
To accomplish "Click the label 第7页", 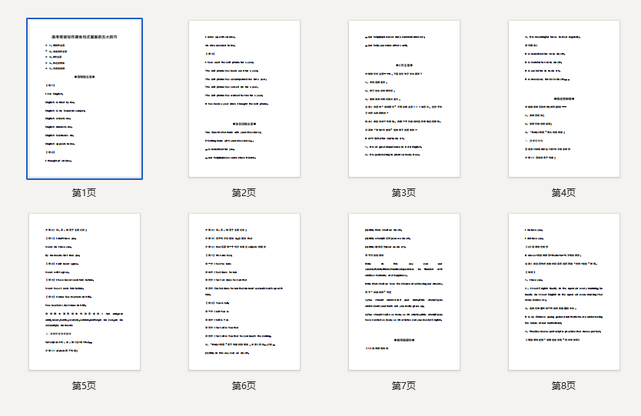I will point(404,386).
